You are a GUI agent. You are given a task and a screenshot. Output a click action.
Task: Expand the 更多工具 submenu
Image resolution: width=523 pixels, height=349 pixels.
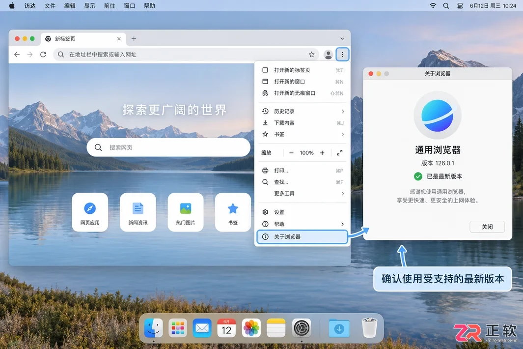302,194
